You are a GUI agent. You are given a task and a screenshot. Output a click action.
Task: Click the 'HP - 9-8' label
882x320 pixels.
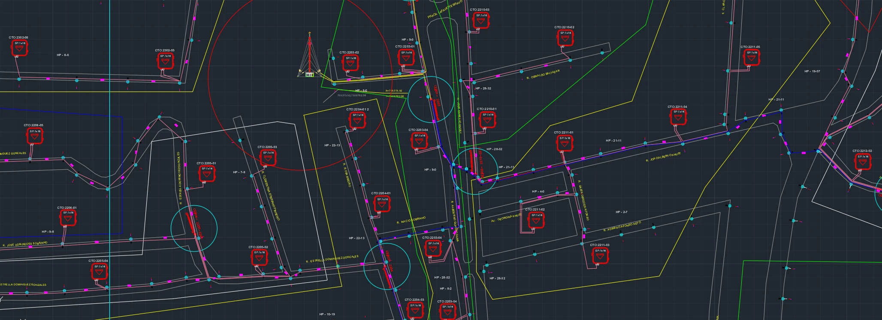pos(48,232)
